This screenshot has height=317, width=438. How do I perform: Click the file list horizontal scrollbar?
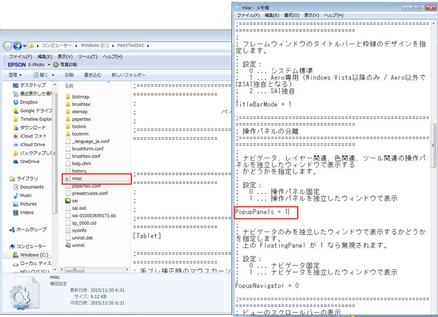pyautogui.click(x=74, y=269)
